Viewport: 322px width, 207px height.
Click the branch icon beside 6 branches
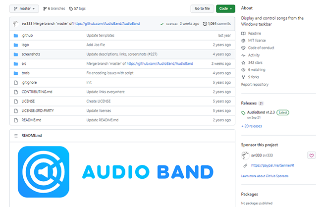[45, 8]
